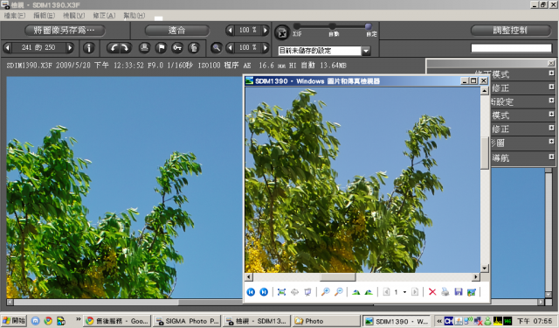Screen dimensions: 559x328
Task: Decrease loupe 100% zoom value
Action: 230,48
